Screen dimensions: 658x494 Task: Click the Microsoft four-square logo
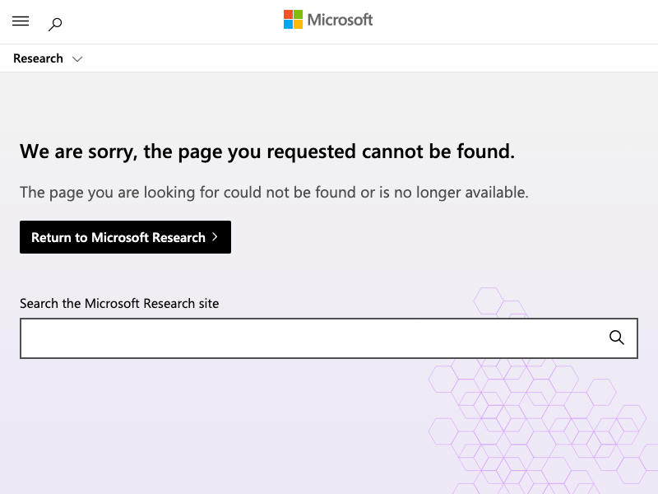point(294,20)
